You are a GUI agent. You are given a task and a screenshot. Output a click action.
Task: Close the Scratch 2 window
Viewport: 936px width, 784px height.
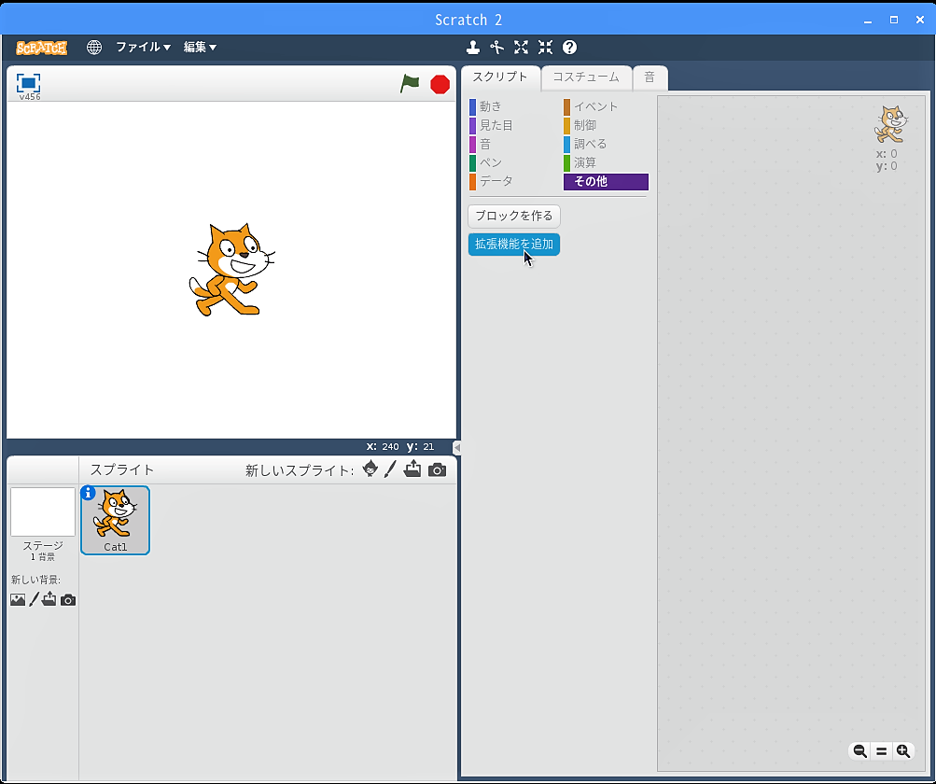click(920, 20)
